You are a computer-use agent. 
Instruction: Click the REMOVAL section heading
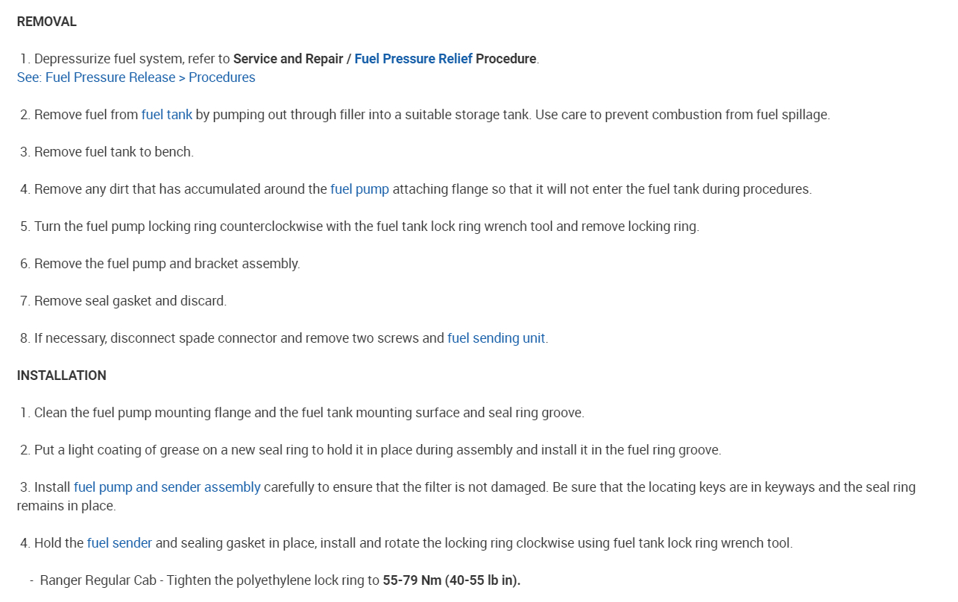[46, 22]
